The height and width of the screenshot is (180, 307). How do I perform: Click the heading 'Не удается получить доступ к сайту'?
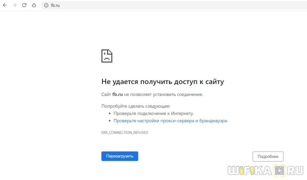coord(162,82)
